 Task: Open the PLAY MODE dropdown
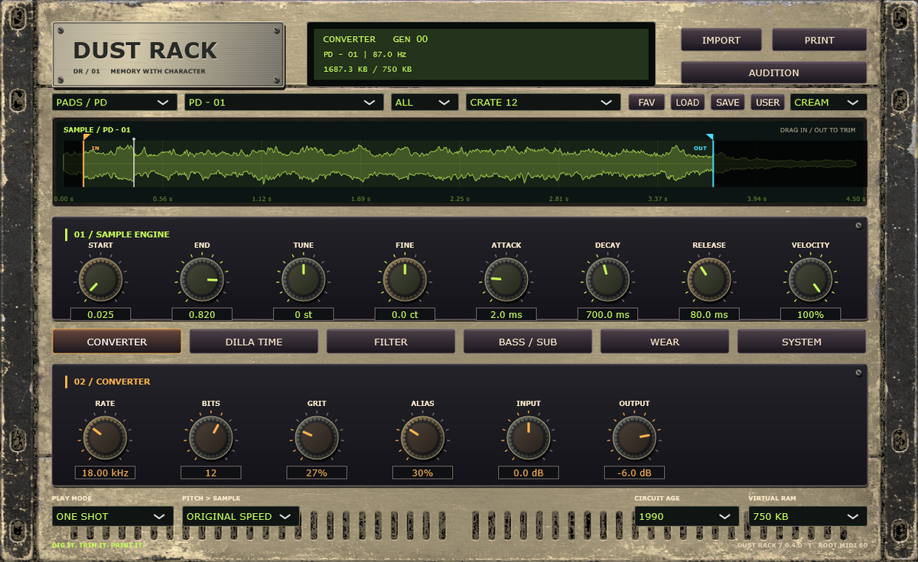[113, 516]
